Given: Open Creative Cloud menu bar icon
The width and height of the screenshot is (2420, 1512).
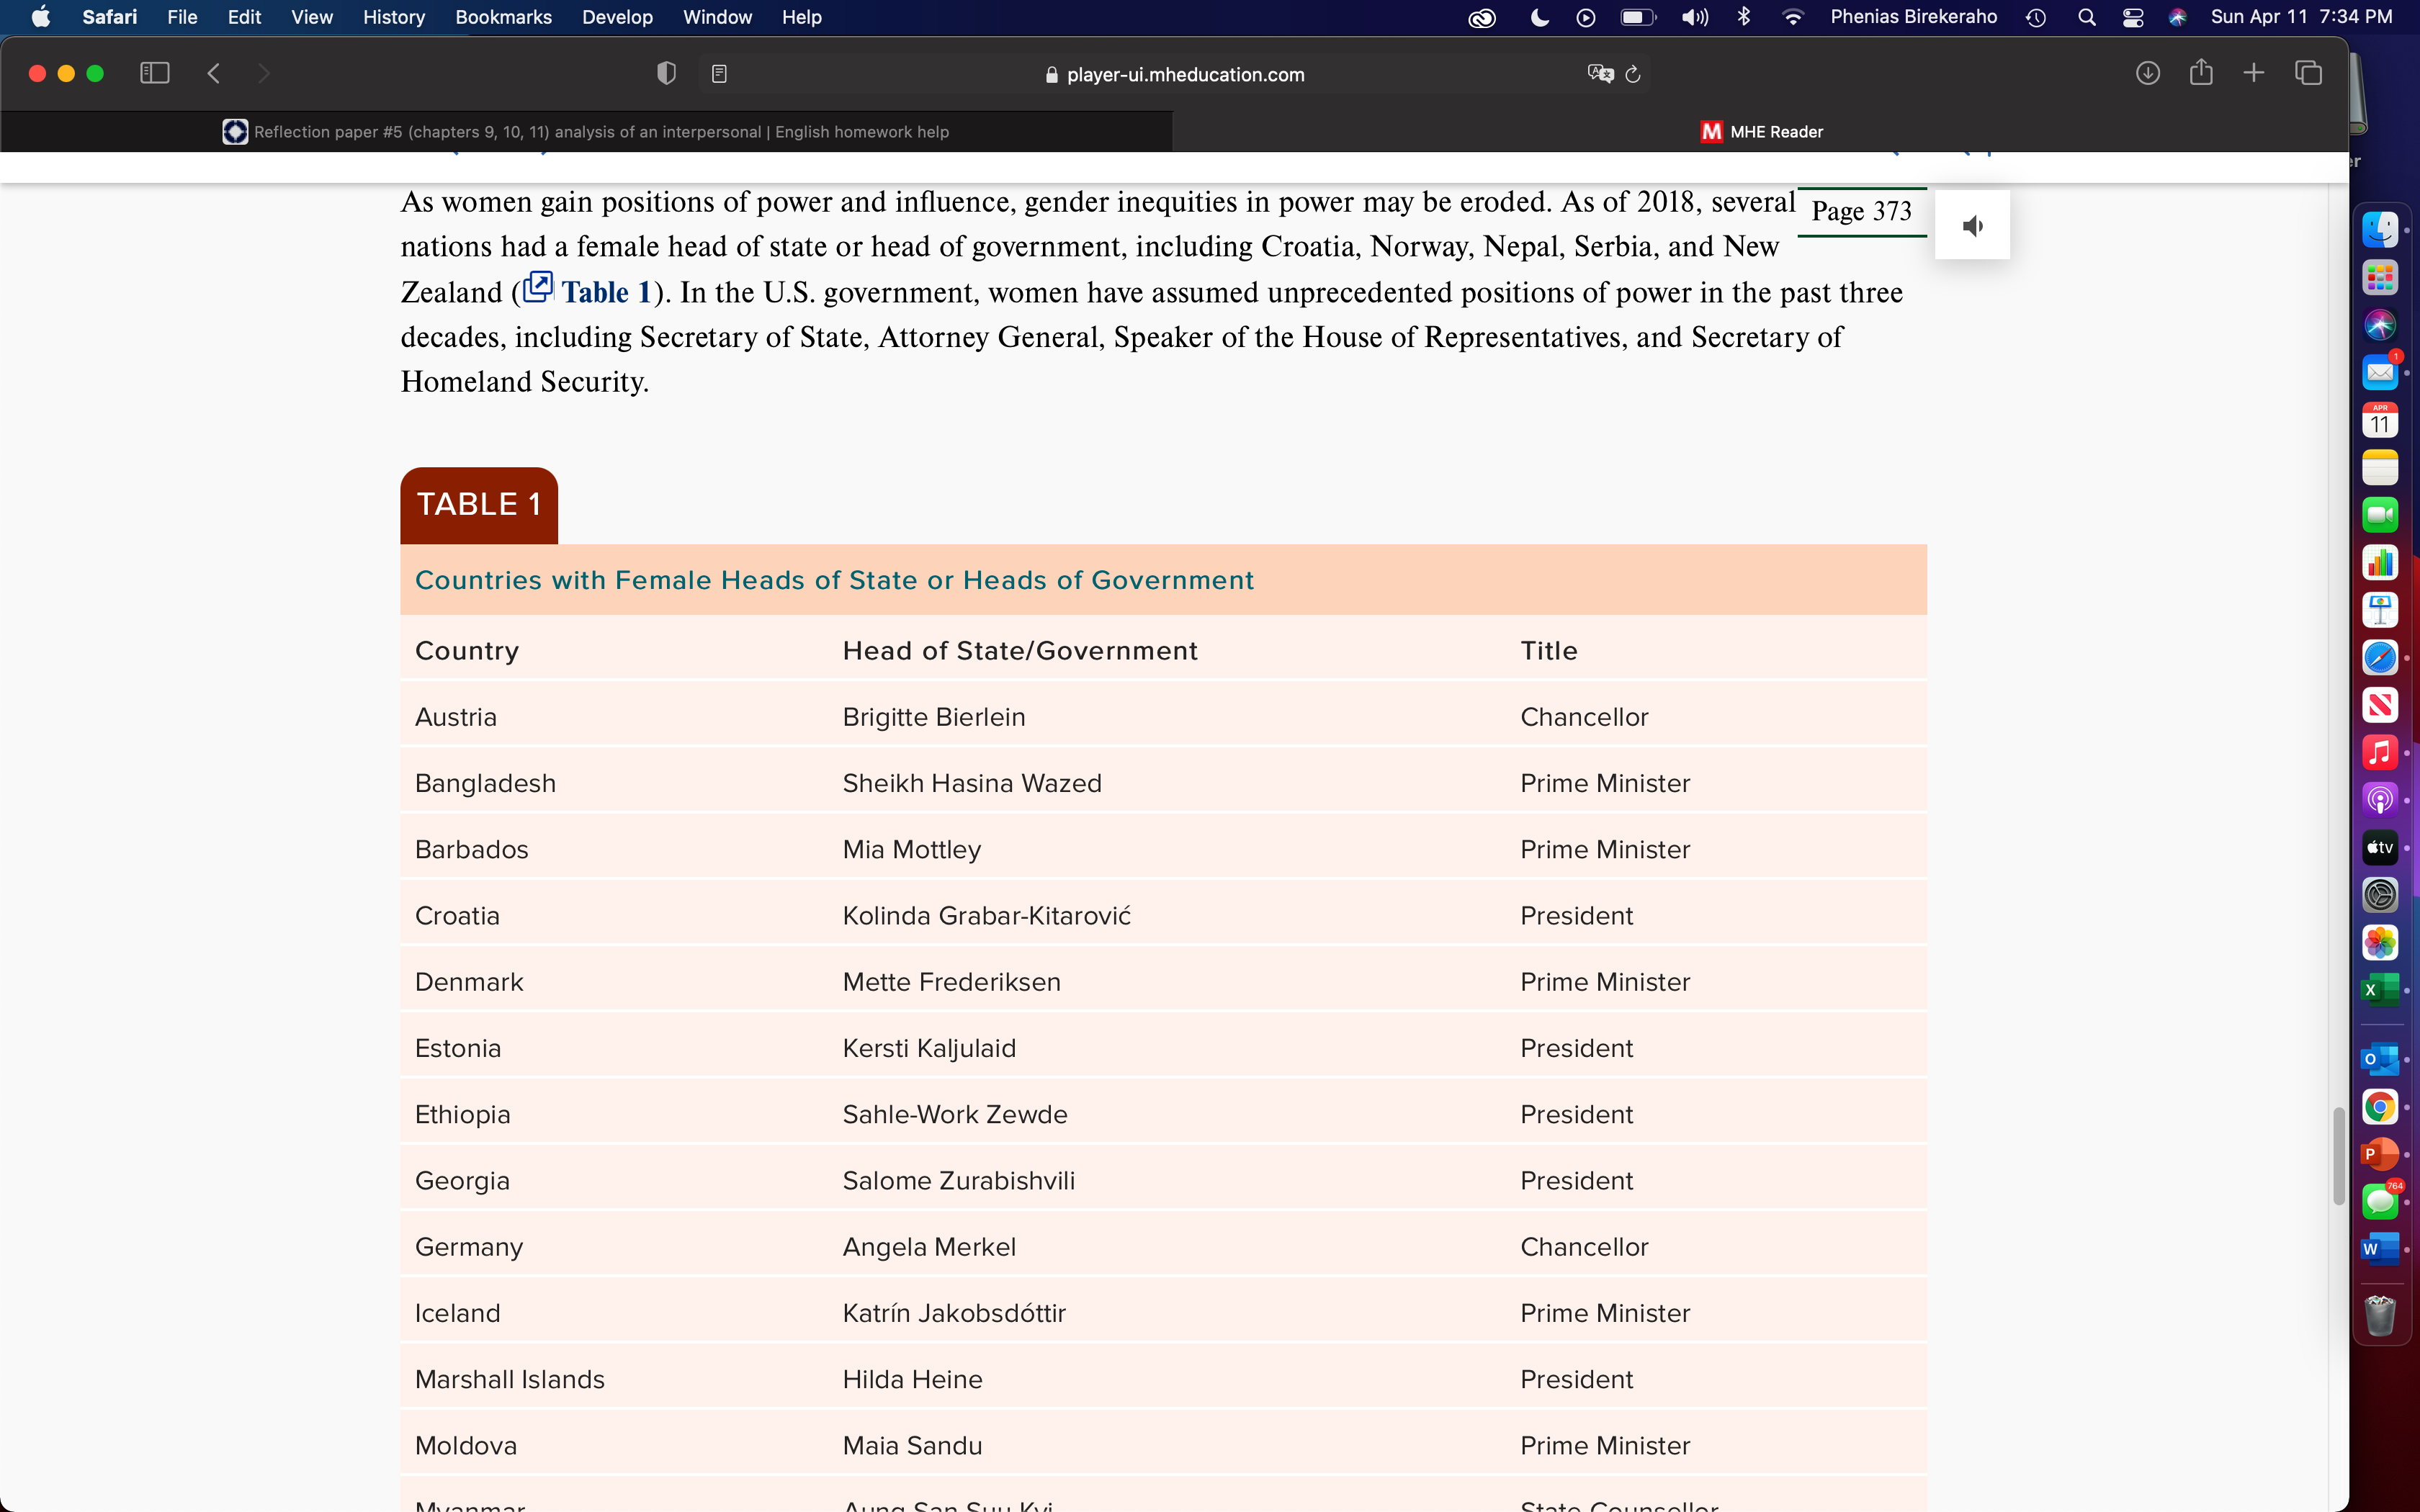Looking at the screenshot, I should pyautogui.click(x=1481, y=17).
